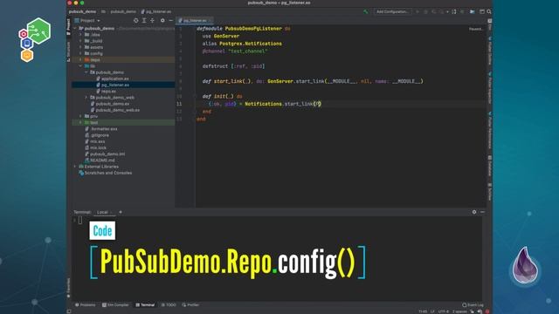Add a new terminal session with plus icon

(x=121, y=212)
